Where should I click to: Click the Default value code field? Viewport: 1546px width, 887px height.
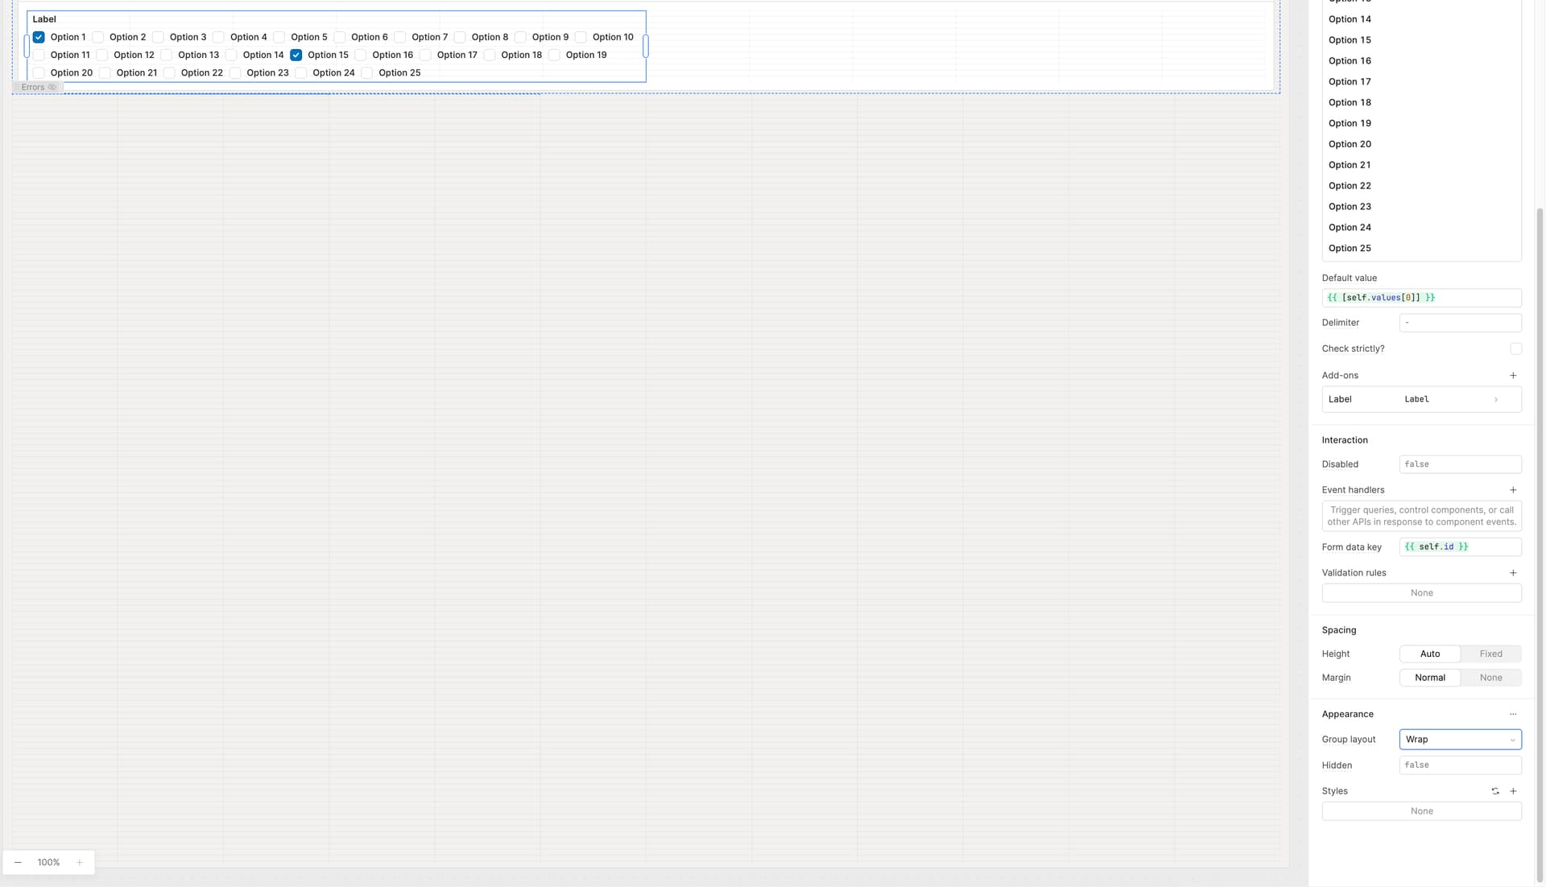pyautogui.click(x=1421, y=298)
